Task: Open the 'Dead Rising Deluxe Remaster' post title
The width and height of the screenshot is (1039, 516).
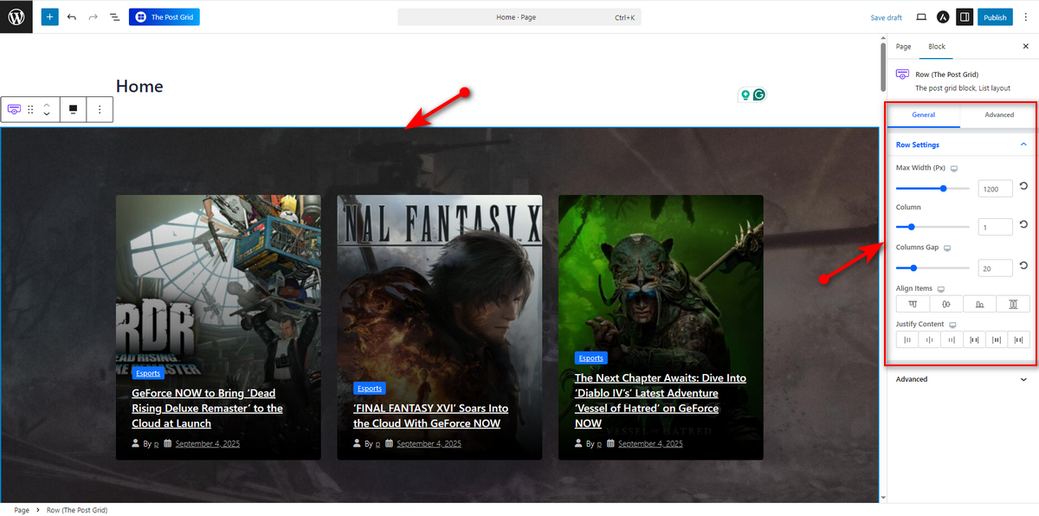Action: (208, 408)
